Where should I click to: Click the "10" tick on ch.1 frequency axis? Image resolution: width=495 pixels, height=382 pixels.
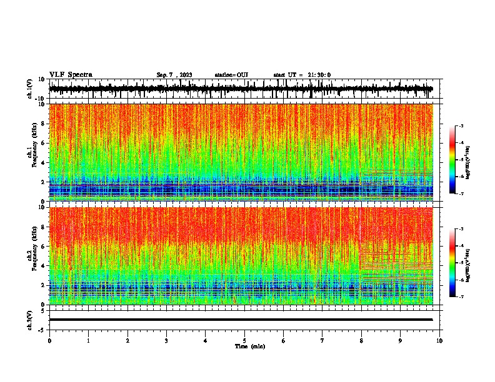tap(42, 104)
